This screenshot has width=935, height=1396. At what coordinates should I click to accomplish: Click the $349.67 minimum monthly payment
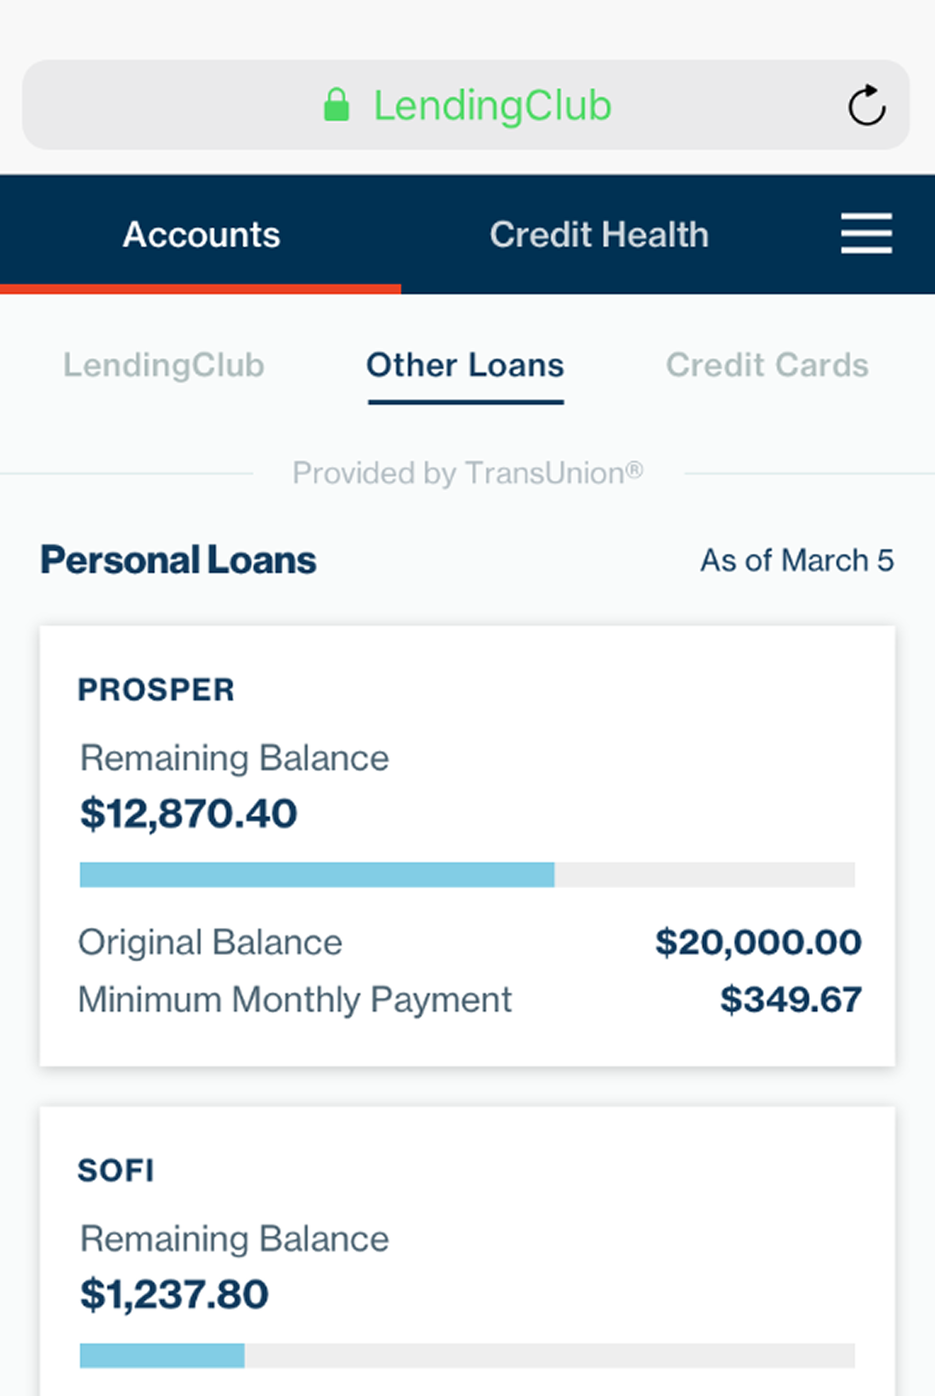coord(791,999)
